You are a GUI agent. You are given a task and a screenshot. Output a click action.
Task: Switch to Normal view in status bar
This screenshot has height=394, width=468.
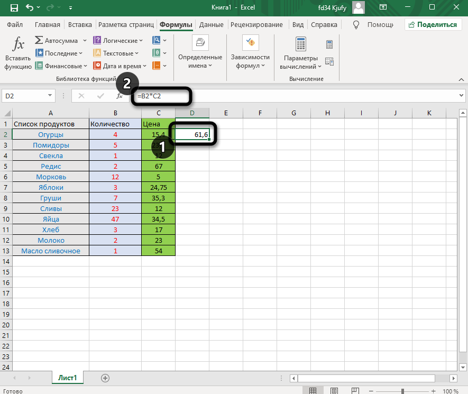pos(313,391)
